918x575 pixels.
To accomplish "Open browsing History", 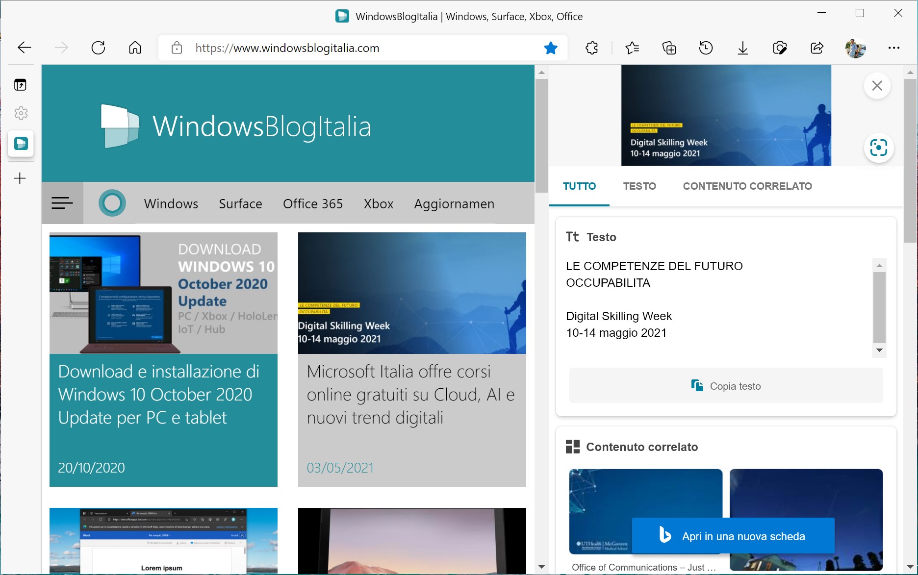I will pyautogui.click(x=706, y=48).
